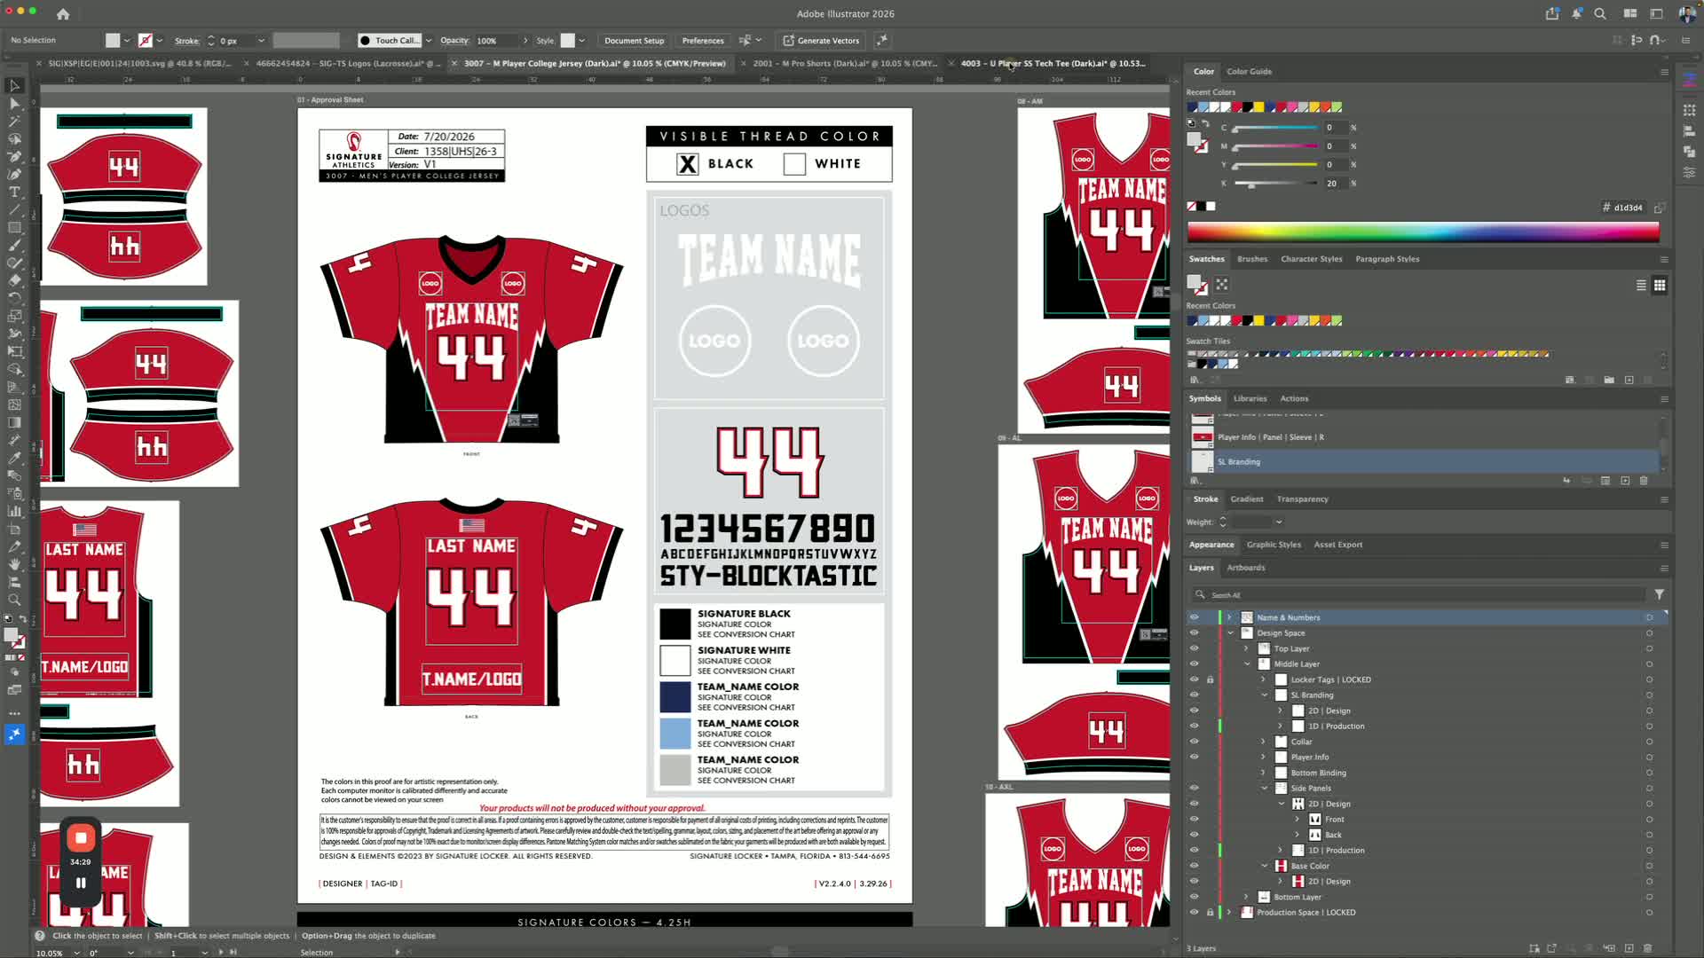Screen dimensions: 1704x958
Task: Select the Type tool
Action: [14, 192]
